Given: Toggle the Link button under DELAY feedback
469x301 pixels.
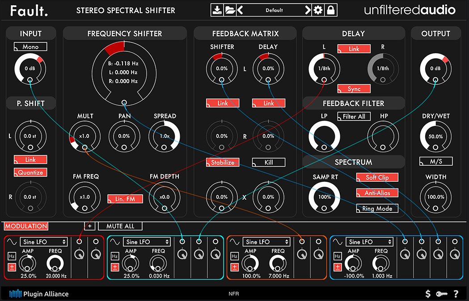Looking at the screenshot, I should point(269,103).
